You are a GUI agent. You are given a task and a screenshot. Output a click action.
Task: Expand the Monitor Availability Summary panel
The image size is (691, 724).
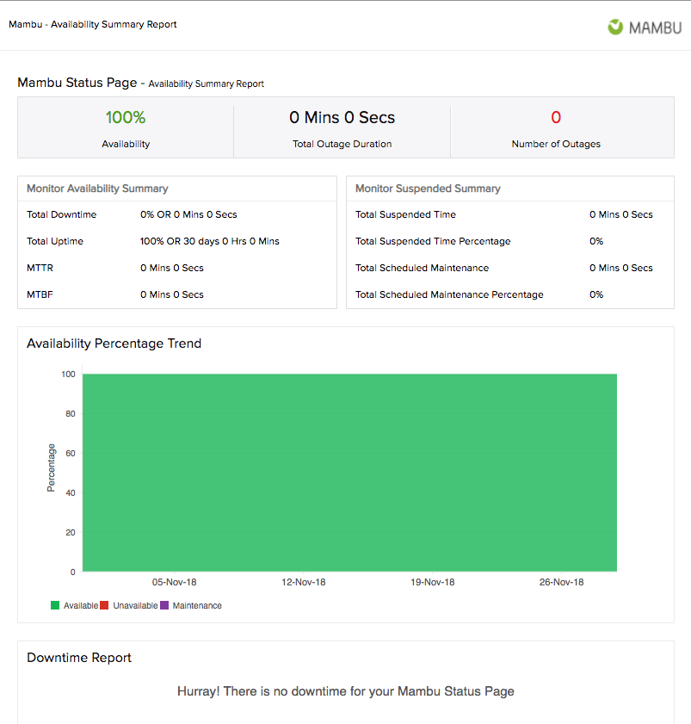pyautogui.click(x=96, y=189)
